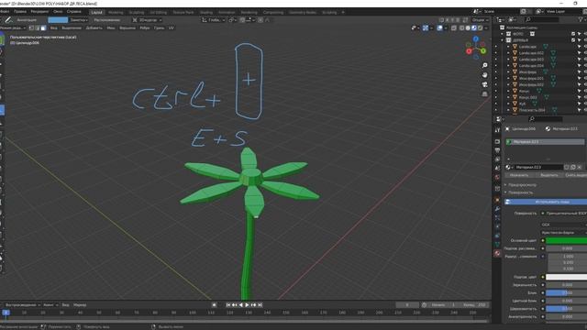Click the zoom magnifier viewport icon

coord(485,65)
